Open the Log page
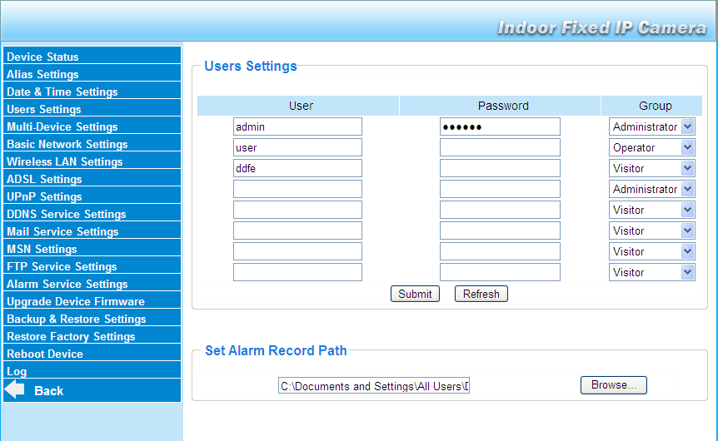The height and width of the screenshot is (441, 718). click(x=92, y=369)
